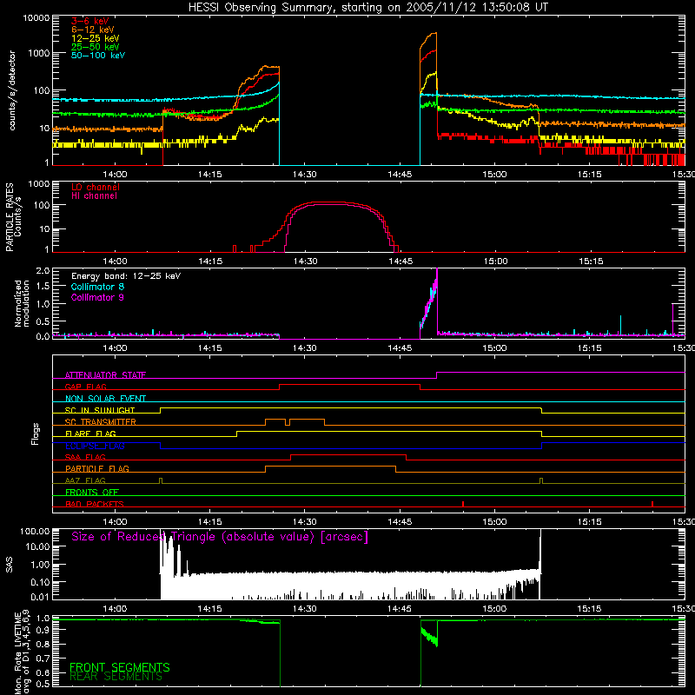Click the 100.00 value on SAS axis
The width and height of the screenshot is (695, 695).
tap(35, 531)
